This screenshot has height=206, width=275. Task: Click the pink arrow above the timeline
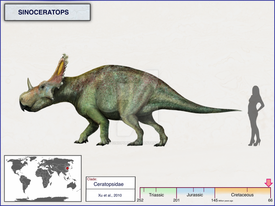click(268, 183)
